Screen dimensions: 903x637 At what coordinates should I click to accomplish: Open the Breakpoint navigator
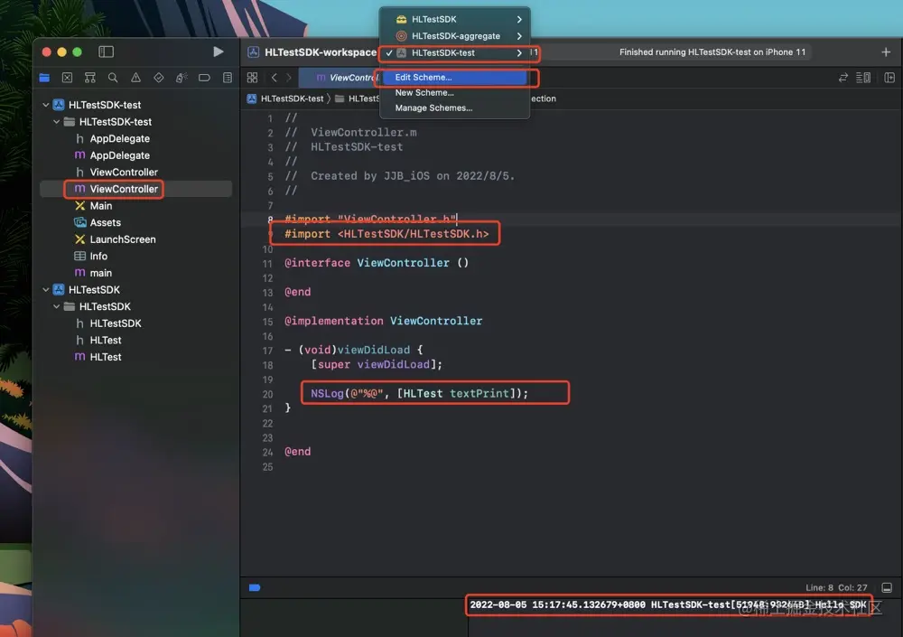point(204,78)
